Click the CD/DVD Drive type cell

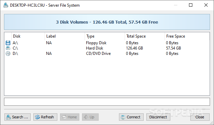pos(98,54)
